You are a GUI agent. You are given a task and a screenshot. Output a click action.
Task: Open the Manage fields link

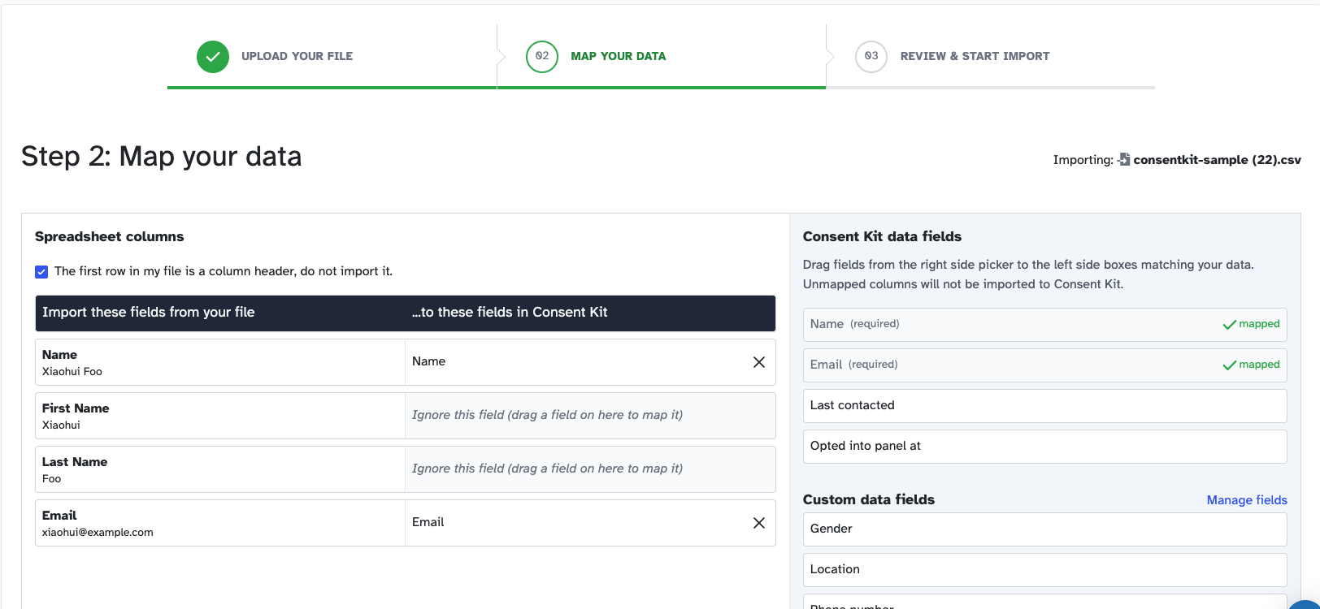point(1247,500)
